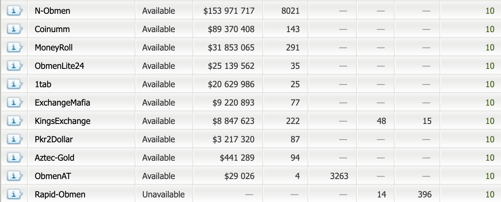
Task: Open the Rapid-Obmen exchanger name
Action: pos(60,194)
